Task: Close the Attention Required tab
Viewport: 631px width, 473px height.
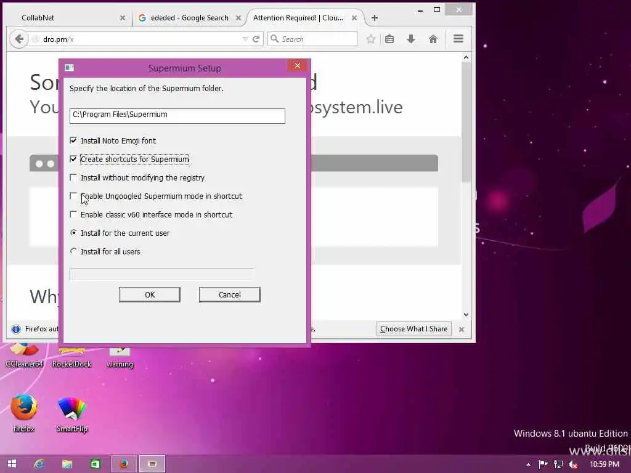Action: 354,18
